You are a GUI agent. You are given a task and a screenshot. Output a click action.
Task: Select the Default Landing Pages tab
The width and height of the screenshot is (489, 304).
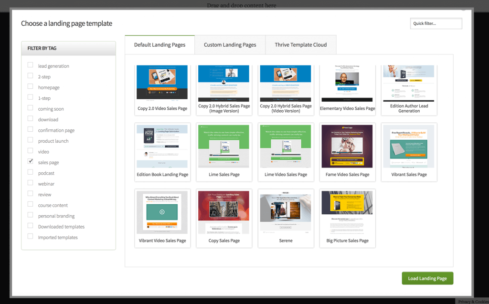159,44
